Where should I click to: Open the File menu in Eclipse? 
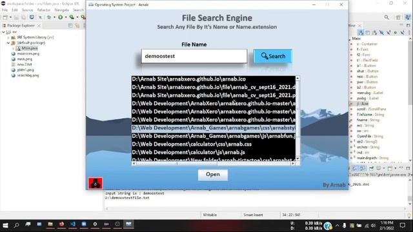point(5,10)
